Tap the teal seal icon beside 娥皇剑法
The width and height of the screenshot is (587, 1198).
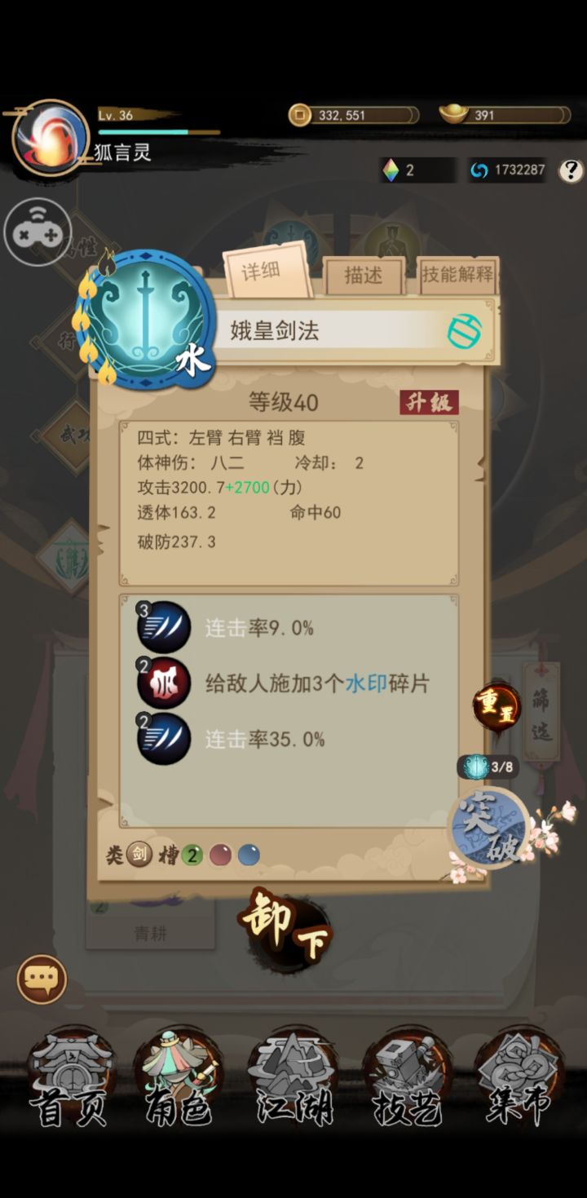[x=465, y=331]
